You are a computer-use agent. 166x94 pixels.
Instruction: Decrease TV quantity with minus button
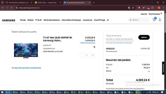[81, 55]
